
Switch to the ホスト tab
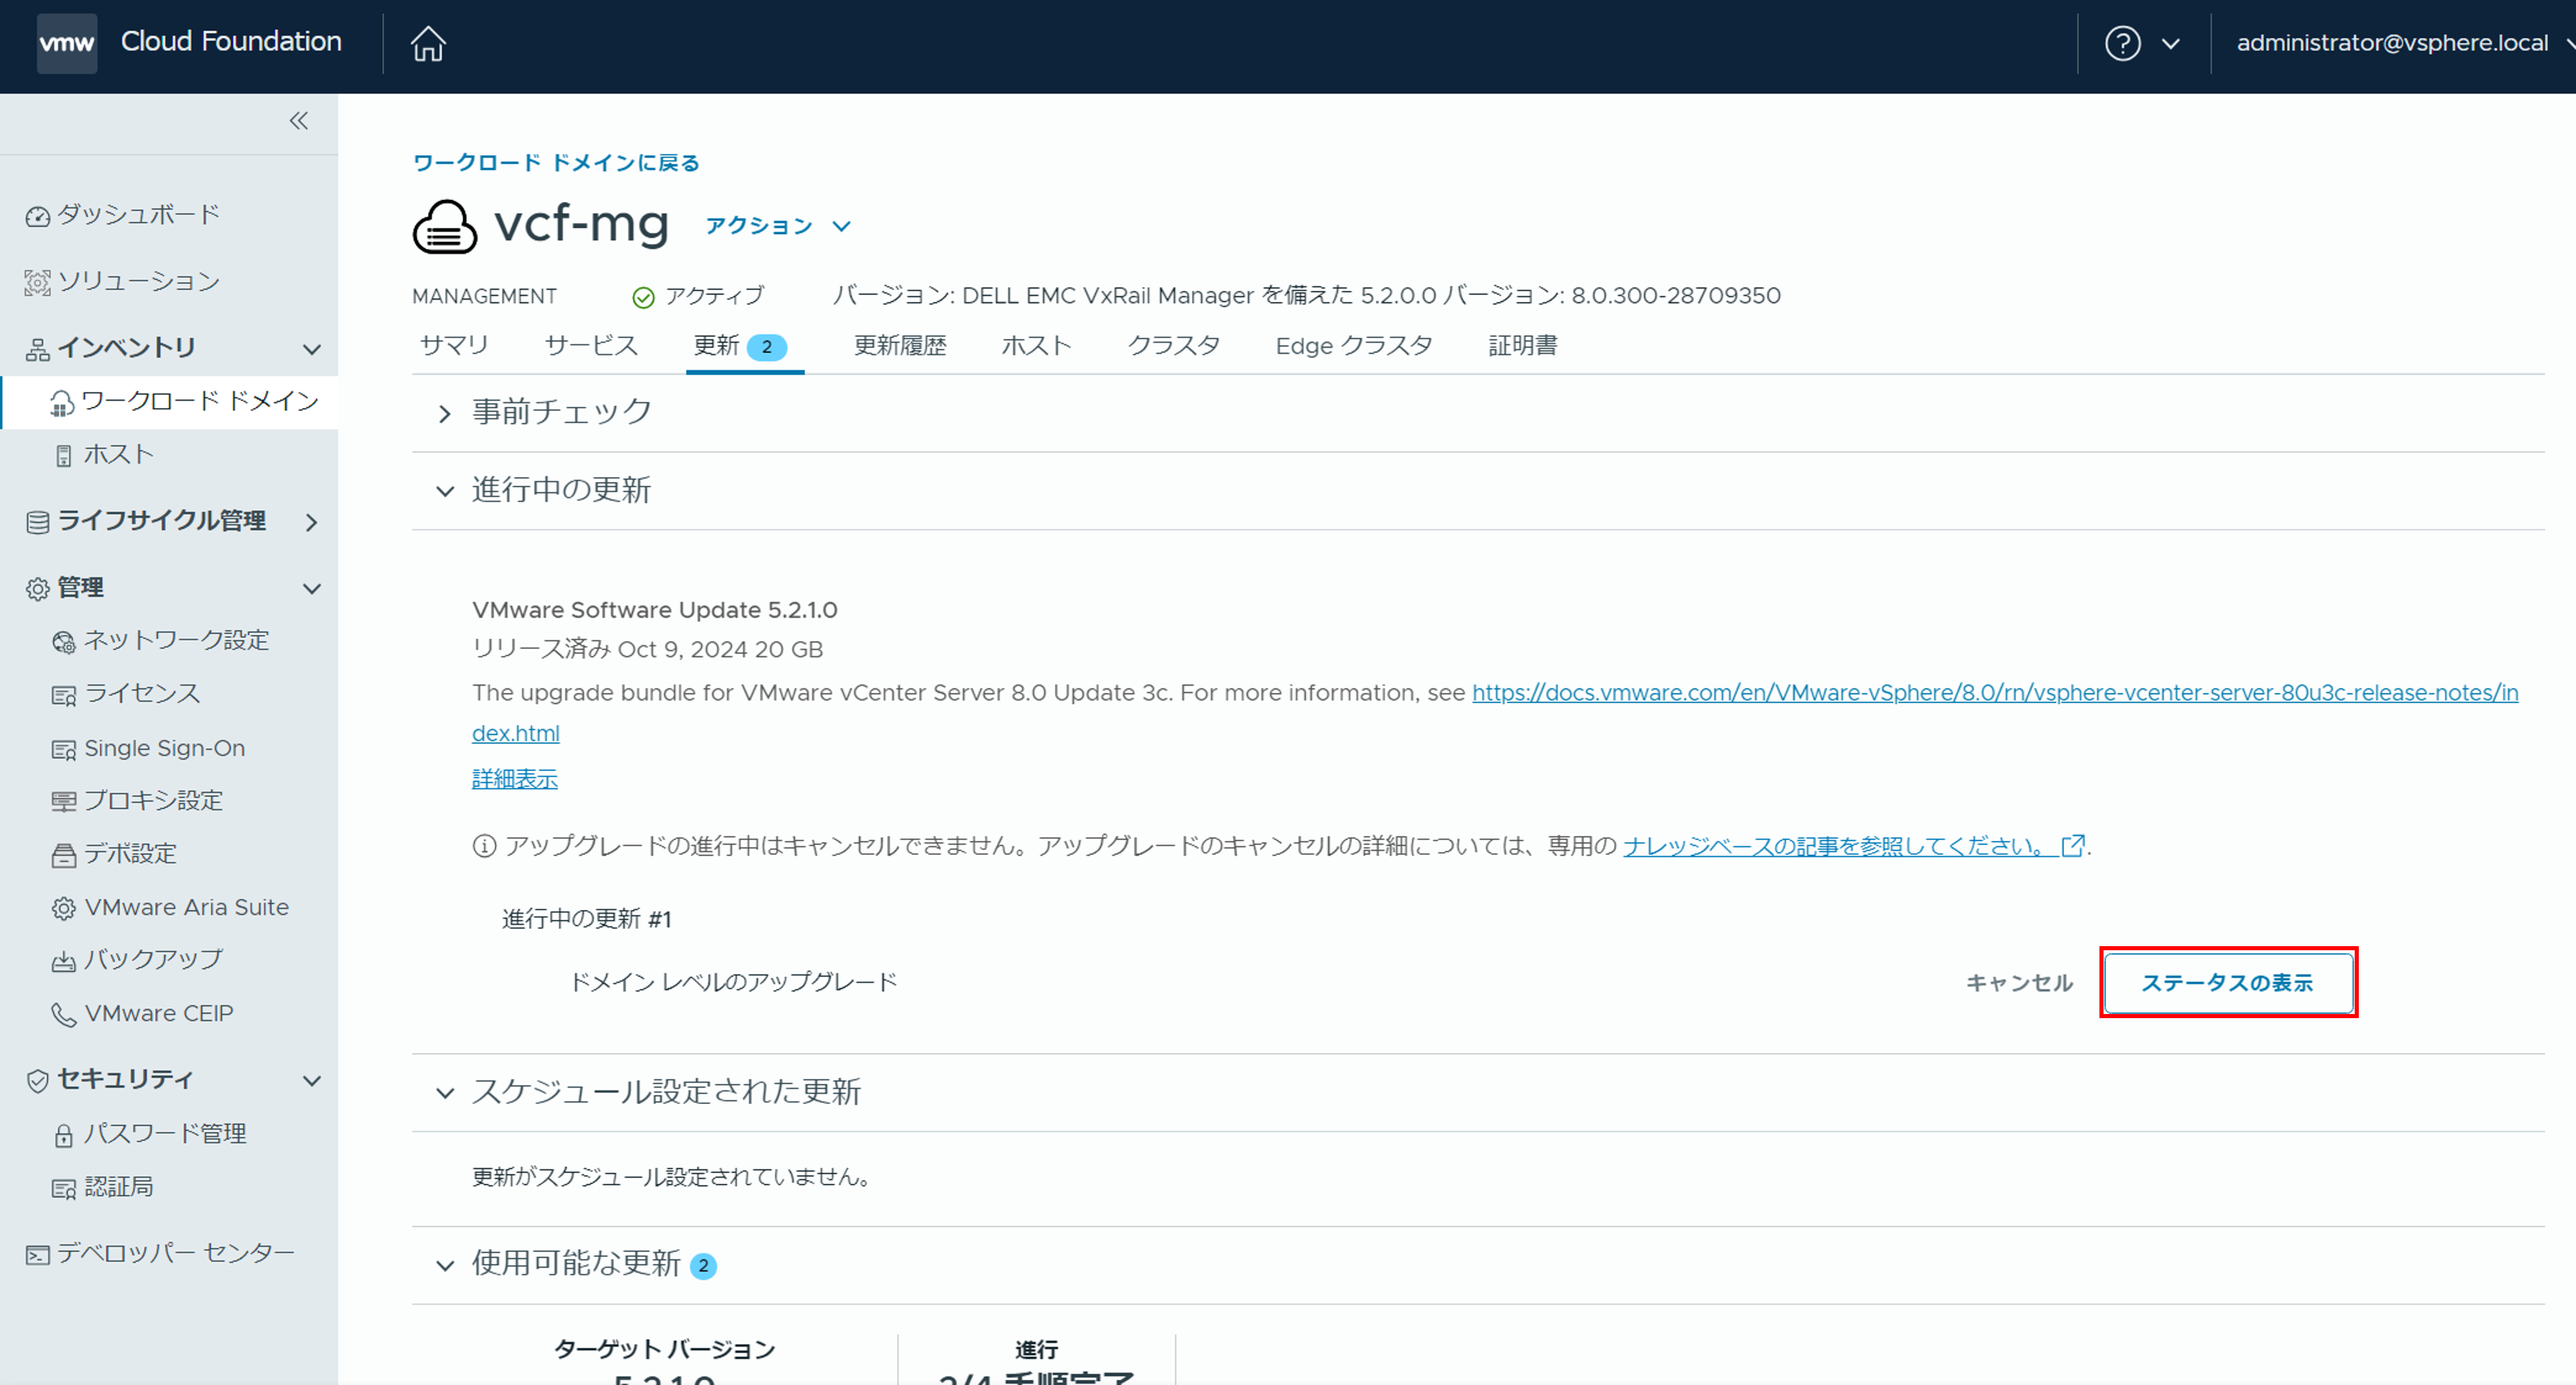click(x=1036, y=346)
